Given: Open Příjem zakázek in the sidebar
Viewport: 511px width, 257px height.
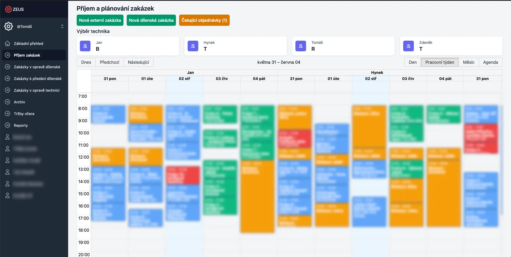Looking at the screenshot, I should [x=34, y=55].
